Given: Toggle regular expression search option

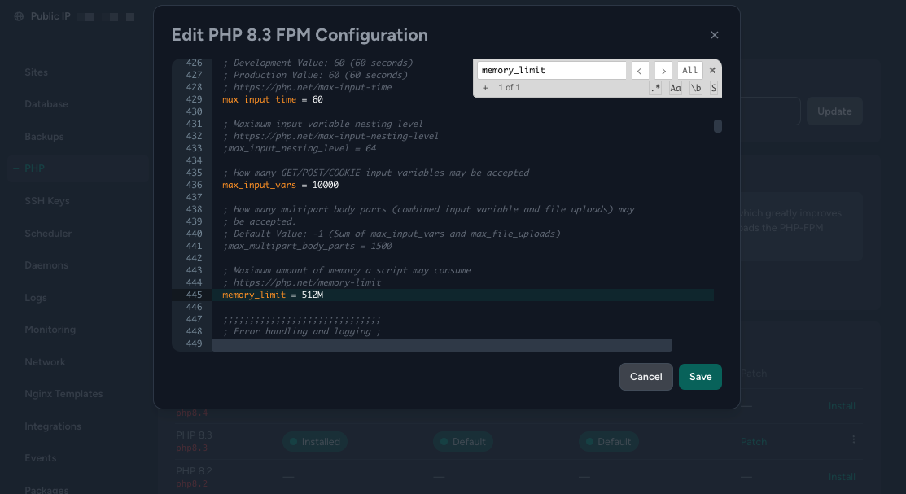Looking at the screenshot, I should pos(655,88).
